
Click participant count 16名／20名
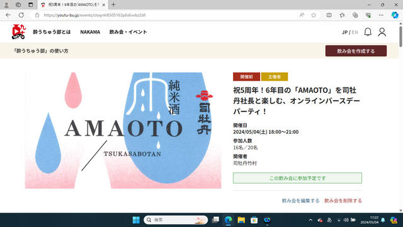pyautogui.click(x=245, y=148)
